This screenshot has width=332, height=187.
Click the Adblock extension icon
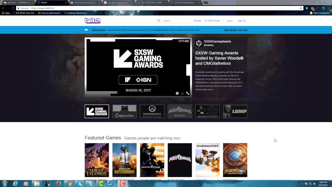(x=312, y=8)
